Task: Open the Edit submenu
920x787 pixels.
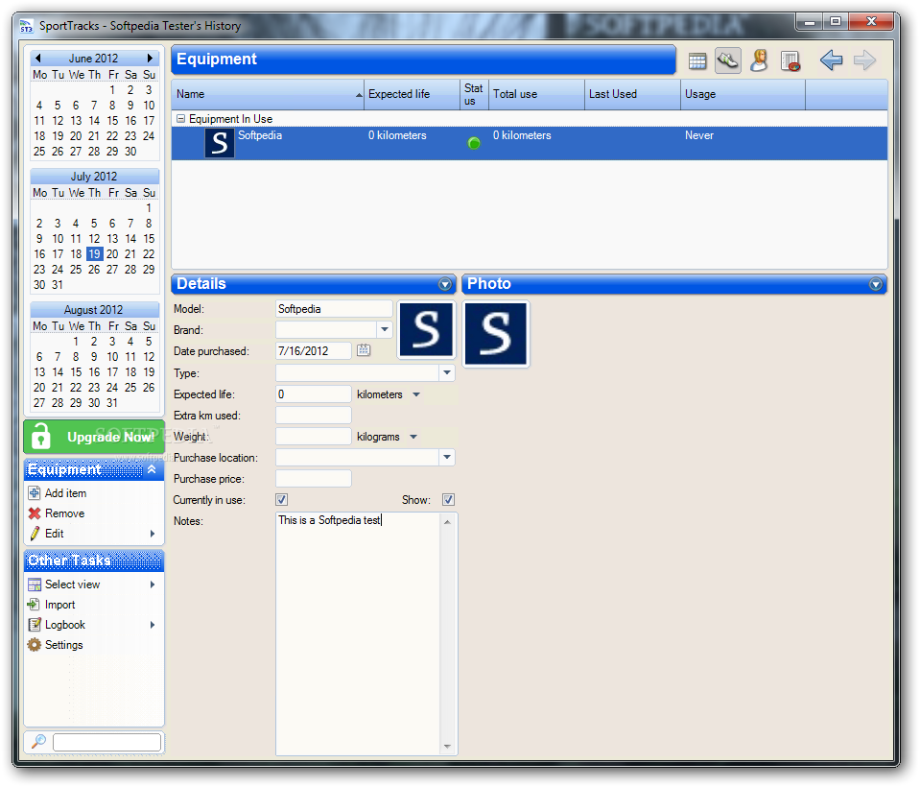Action: click(x=92, y=534)
